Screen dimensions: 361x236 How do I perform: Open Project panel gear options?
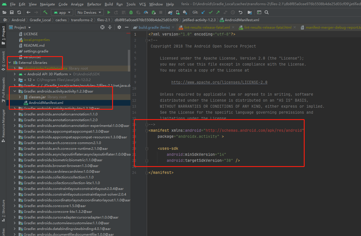tap(119, 27)
